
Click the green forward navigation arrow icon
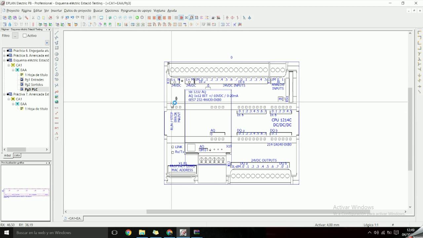point(137,18)
